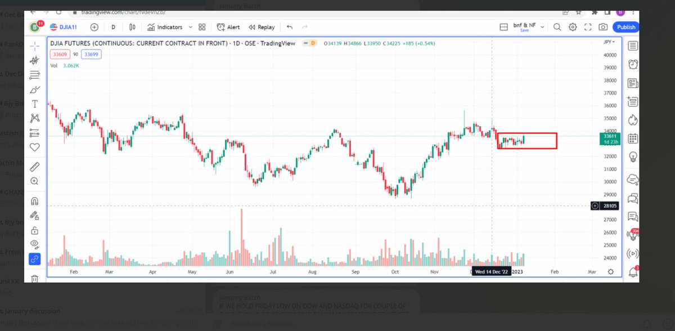Screen dimensions: 675x331
Task: Reload the browser page
Action: coord(58,12)
